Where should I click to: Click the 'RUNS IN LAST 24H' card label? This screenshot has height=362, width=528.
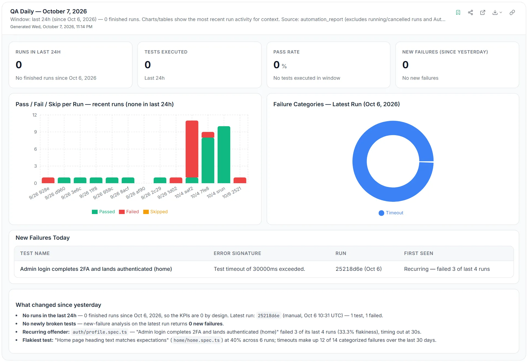tap(38, 52)
